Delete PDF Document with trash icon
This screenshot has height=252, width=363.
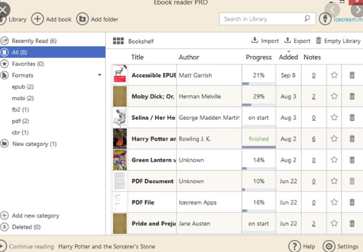(352, 181)
